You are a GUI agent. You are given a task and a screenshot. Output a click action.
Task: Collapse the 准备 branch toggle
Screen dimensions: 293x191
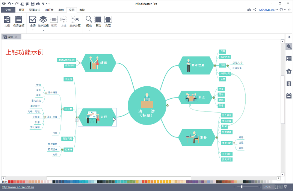[217, 137]
